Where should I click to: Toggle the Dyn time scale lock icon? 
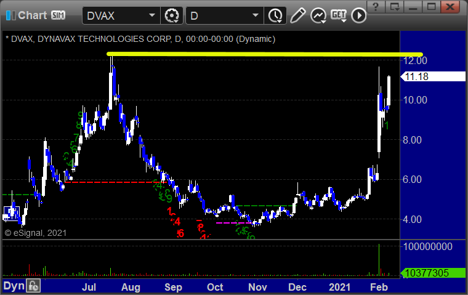tap(33, 286)
